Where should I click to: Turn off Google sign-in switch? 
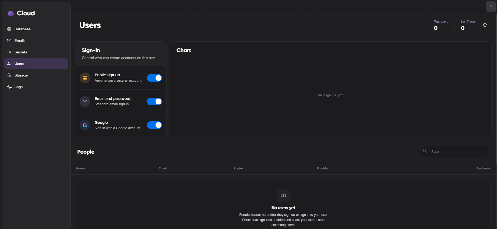pyautogui.click(x=154, y=125)
